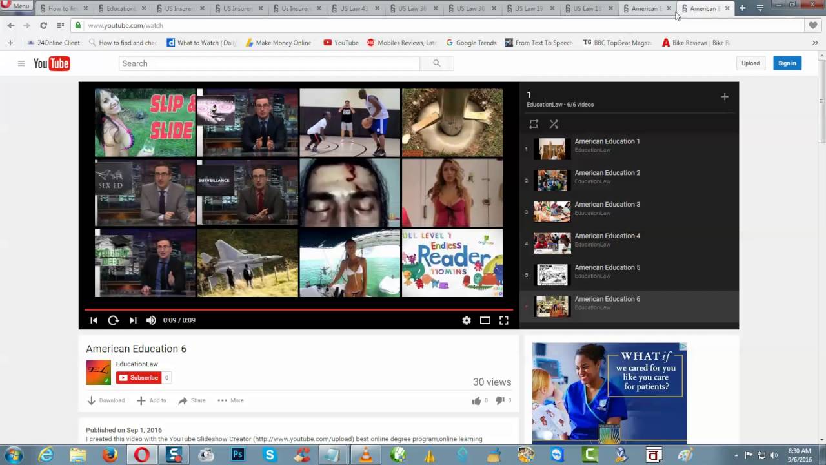Expand the bookmarks bar overflow chevron
The width and height of the screenshot is (826, 465).
[x=815, y=43]
